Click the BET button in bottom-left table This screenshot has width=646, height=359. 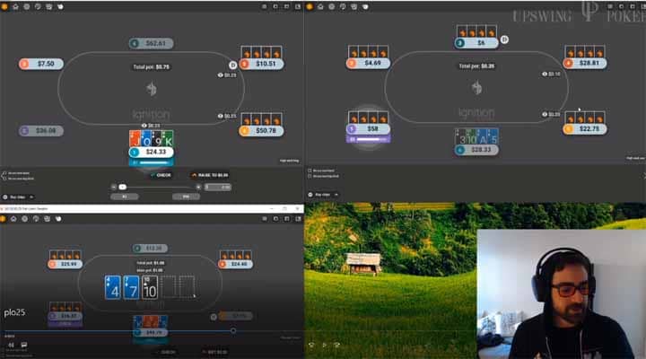pyautogui.click(x=214, y=352)
